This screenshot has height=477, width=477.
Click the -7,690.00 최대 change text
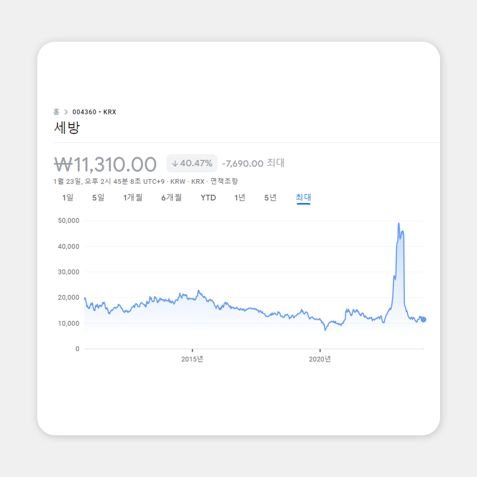(253, 163)
